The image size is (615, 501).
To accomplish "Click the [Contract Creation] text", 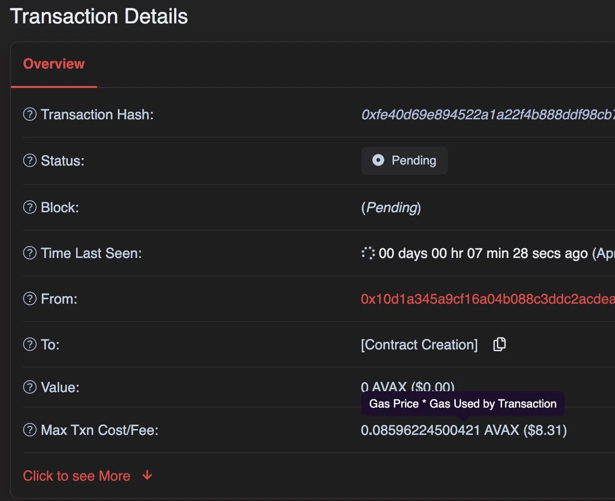I will pyautogui.click(x=419, y=344).
